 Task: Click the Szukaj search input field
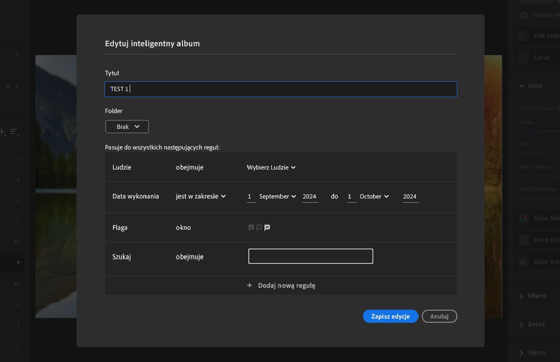pyautogui.click(x=310, y=256)
